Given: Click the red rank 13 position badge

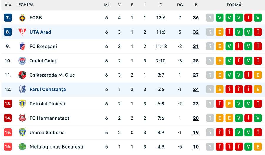Looking at the screenshot, I should pos(8,104).
